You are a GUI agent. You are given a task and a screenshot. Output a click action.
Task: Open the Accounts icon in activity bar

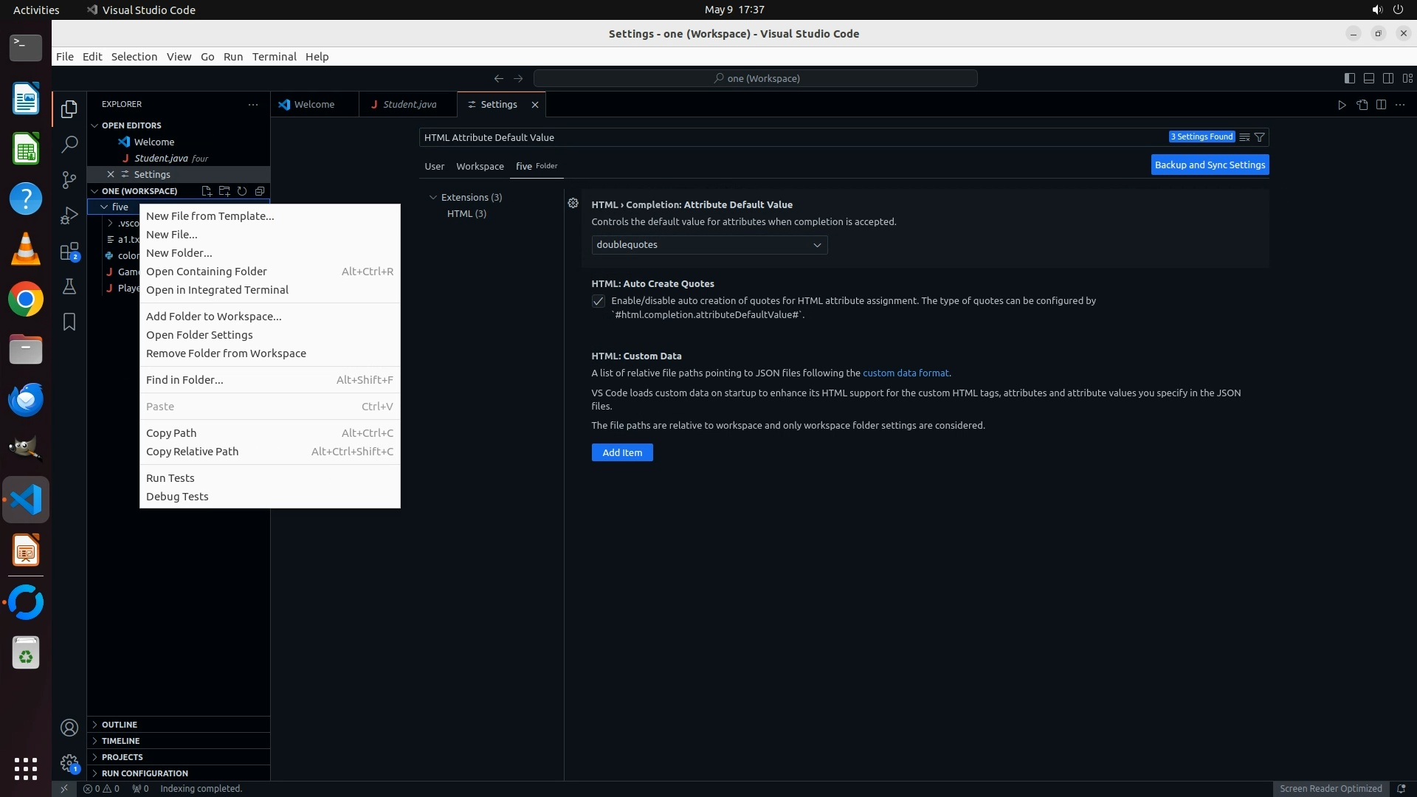tap(69, 728)
